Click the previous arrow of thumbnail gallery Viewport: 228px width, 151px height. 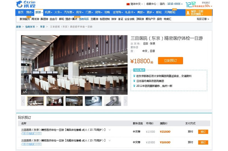[23, 101]
